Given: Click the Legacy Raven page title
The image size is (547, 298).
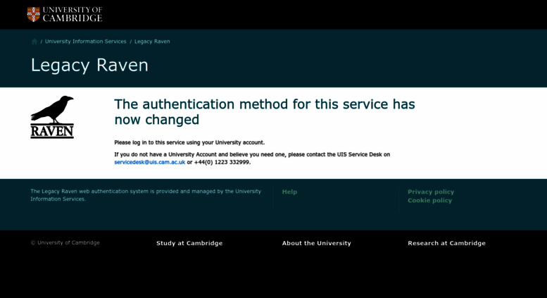Looking at the screenshot, I should coord(89,66).
